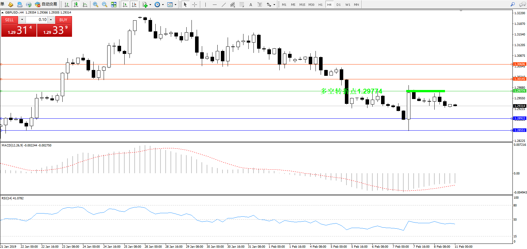Switch to the D1 timeframe
Viewport: 527px width, 249px height.
338,5
